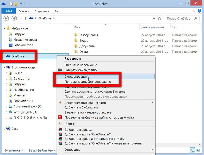Click the OneDrive segment in address bar
204x155 pixels.
45,18
